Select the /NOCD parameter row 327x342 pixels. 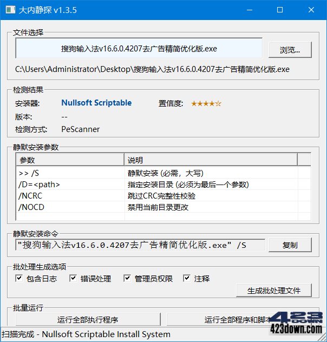click(x=163, y=207)
